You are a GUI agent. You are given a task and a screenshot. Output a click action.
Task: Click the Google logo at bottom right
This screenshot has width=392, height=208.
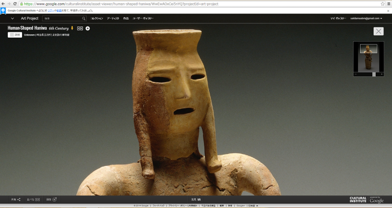[x=376, y=200]
